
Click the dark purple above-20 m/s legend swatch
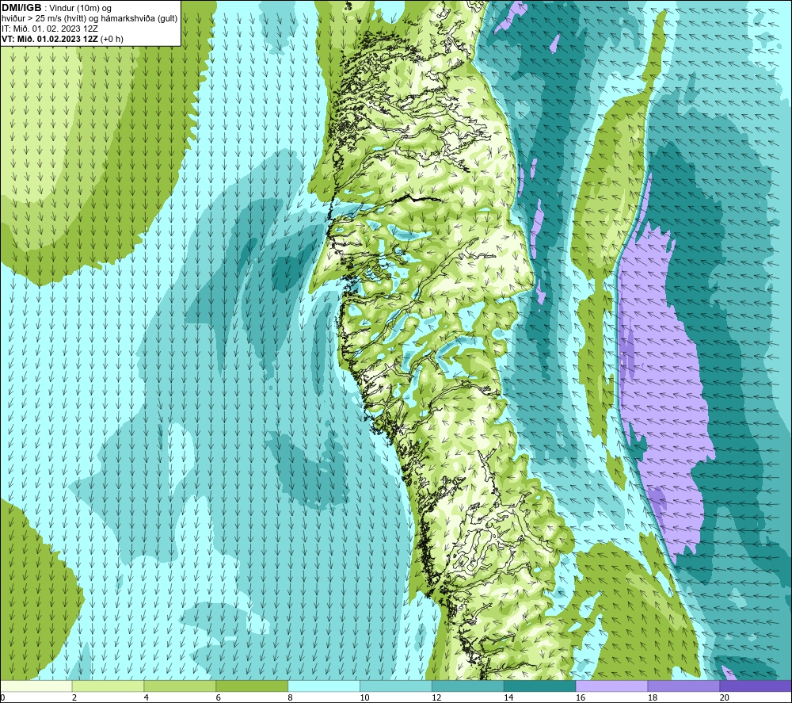coord(755,686)
